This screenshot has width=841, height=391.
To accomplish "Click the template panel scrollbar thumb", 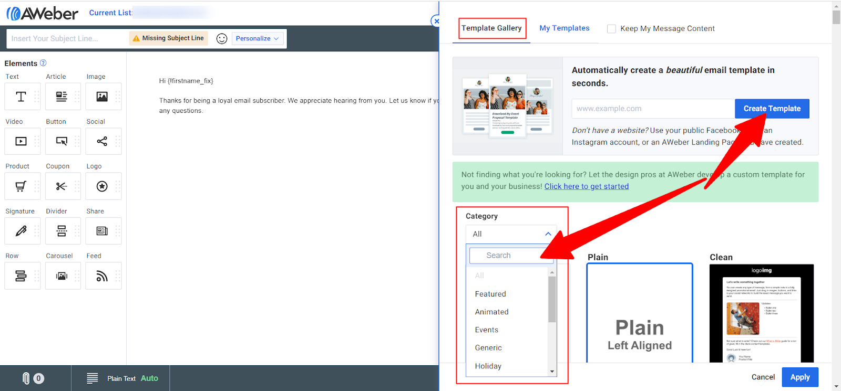I will (x=836, y=17).
